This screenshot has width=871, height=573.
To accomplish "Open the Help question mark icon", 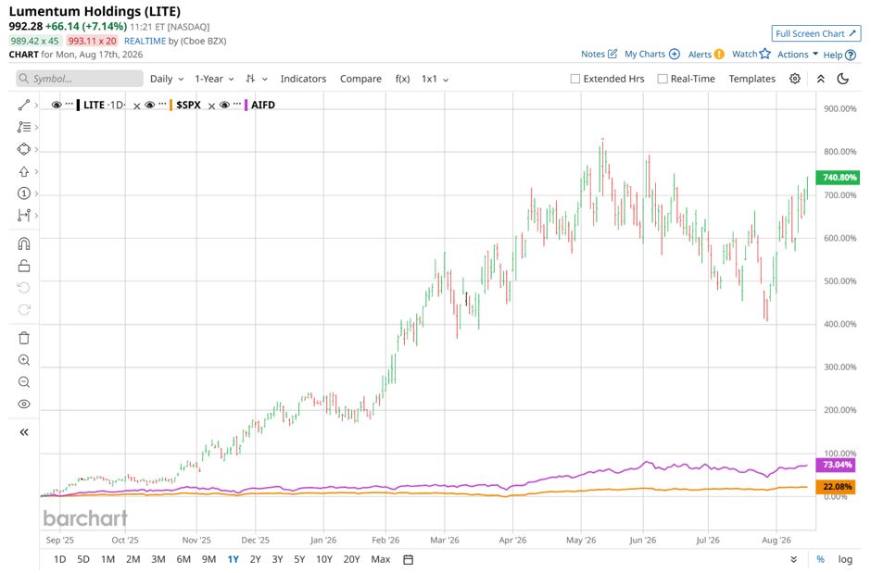I will click(x=851, y=55).
